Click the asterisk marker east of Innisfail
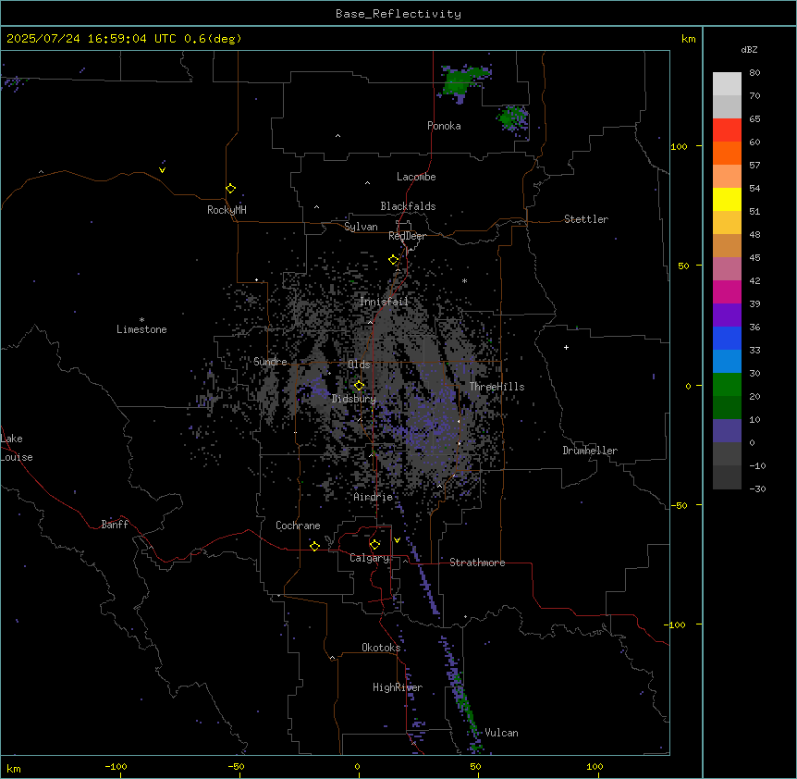 (464, 280)
